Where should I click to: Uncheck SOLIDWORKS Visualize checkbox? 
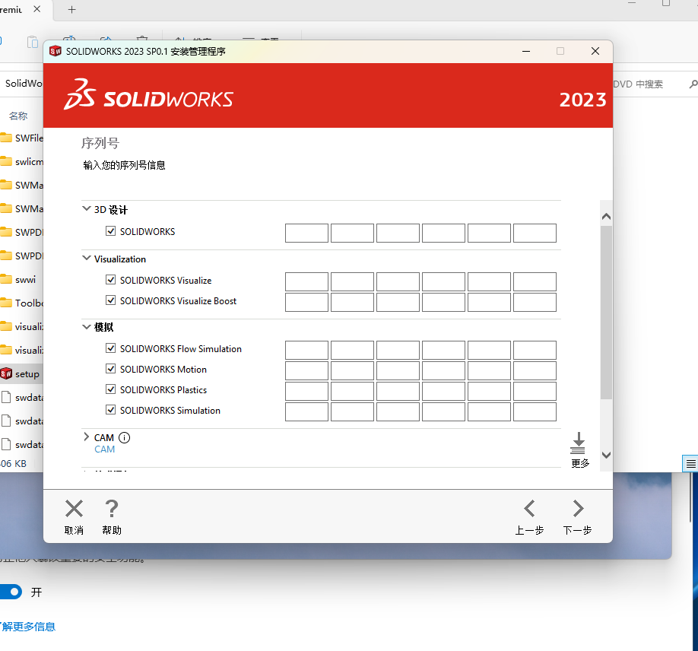coord(111,280)
